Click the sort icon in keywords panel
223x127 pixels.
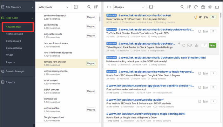96,7
